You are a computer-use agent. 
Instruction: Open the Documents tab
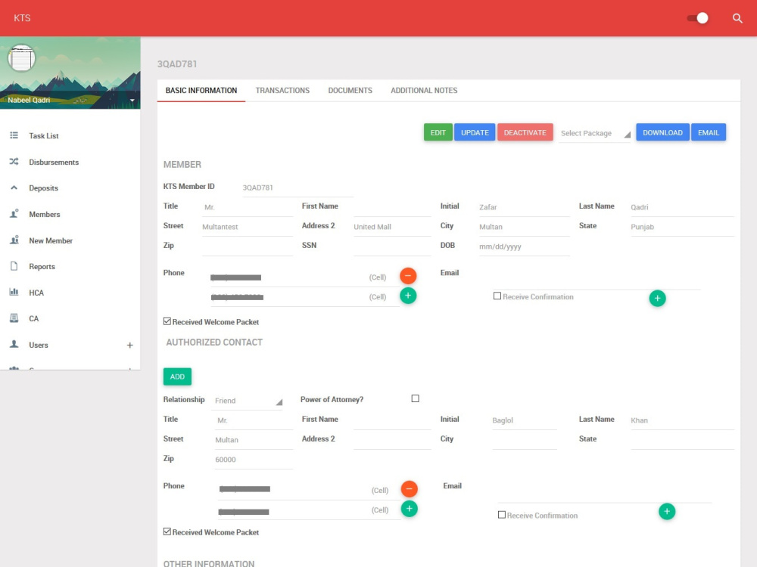point(350,91)
